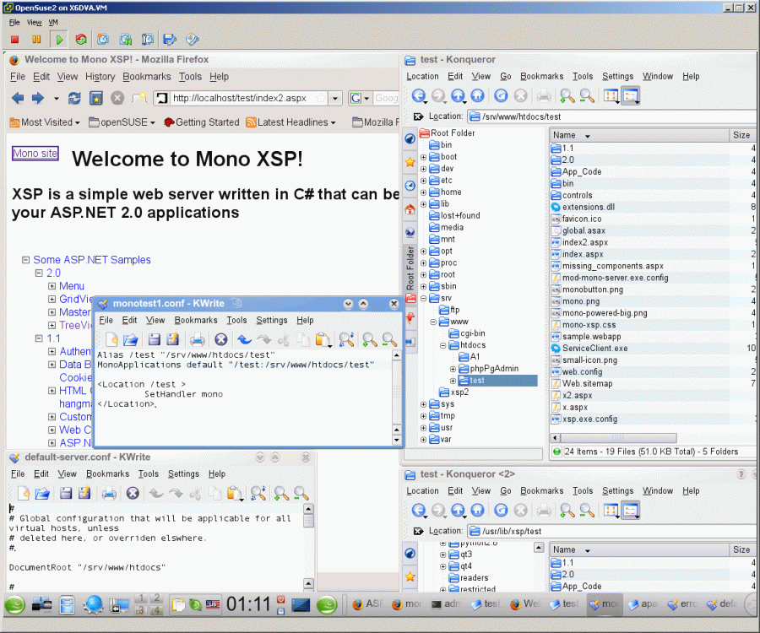Collapse the htdocs folder node
Viewport: 760px width, 633px height.
[443, 345]
